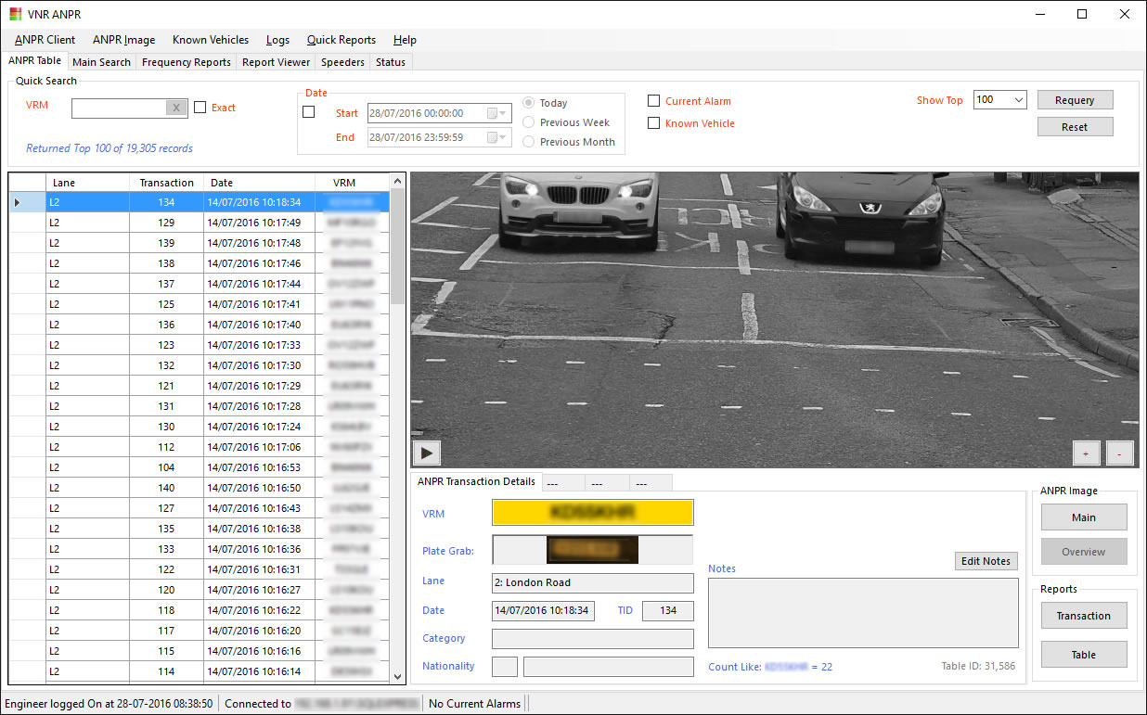1147x715 pixels.
Task: Open the ANPR Image menu
Action: pos(124,40)
